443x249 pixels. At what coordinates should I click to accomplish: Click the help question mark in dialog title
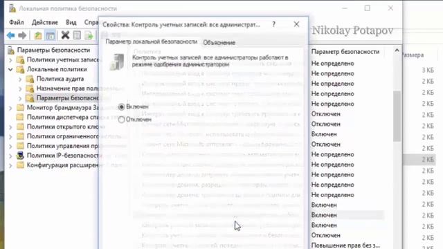(273, 25)
